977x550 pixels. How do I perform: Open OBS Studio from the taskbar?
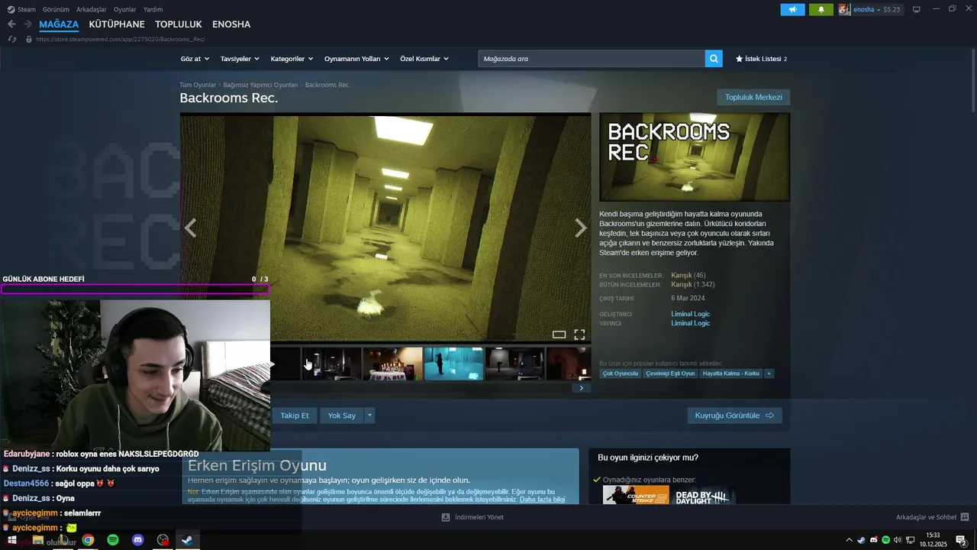[163, 540]
